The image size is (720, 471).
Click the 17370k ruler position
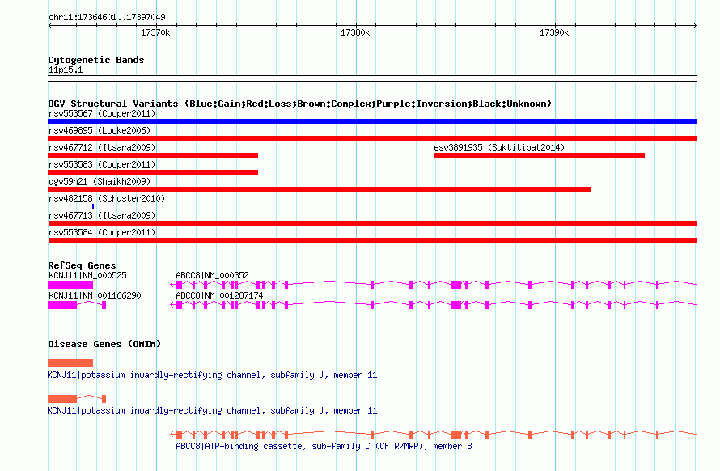(155, 32)
